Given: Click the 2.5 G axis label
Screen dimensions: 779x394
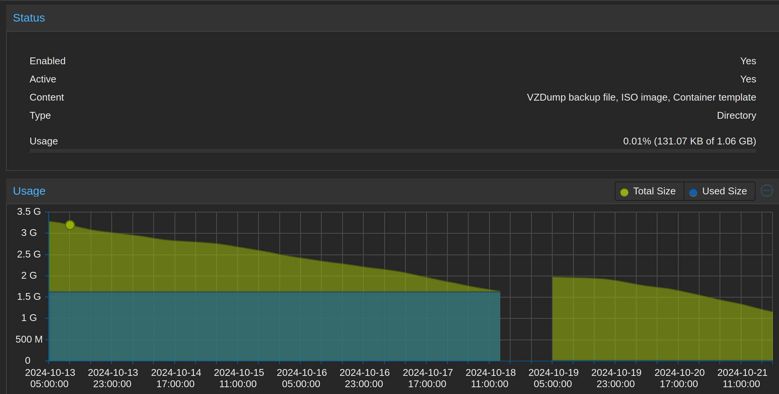Looking at the screenshot, I should [29, 254].
